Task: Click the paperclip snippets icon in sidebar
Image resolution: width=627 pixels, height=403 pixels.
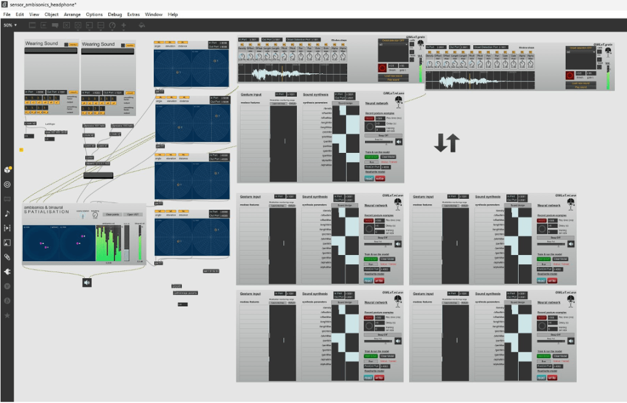Action: (x=7, y=257)
